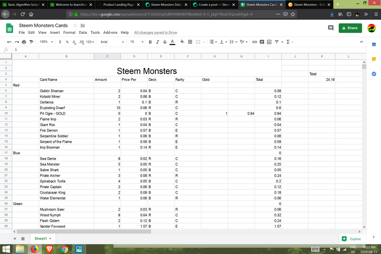Toggle Italic formatting
This screenshot has height=254, width=381.
click(x=157, y=42)
